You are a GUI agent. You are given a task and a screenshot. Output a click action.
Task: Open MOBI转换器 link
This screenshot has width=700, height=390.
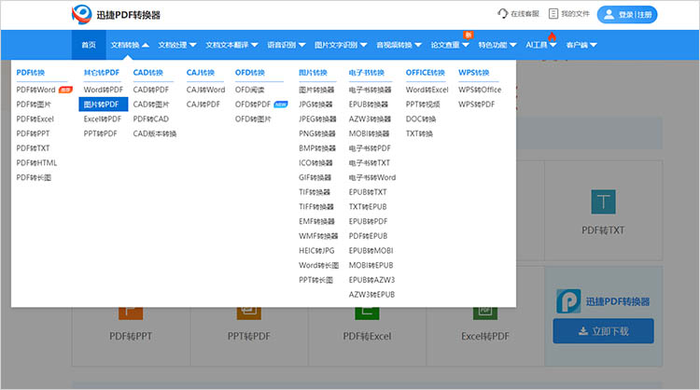click(x=369, y=133)
